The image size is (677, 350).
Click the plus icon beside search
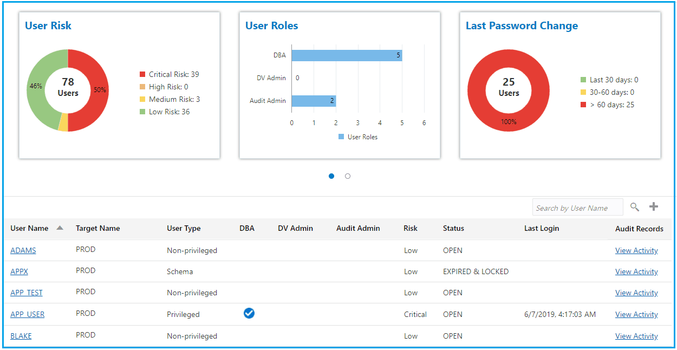point(654,206)
